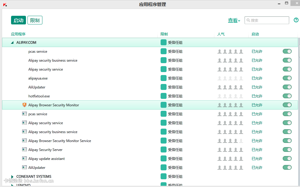Open the 查看 view dropdown

(234, 20)
